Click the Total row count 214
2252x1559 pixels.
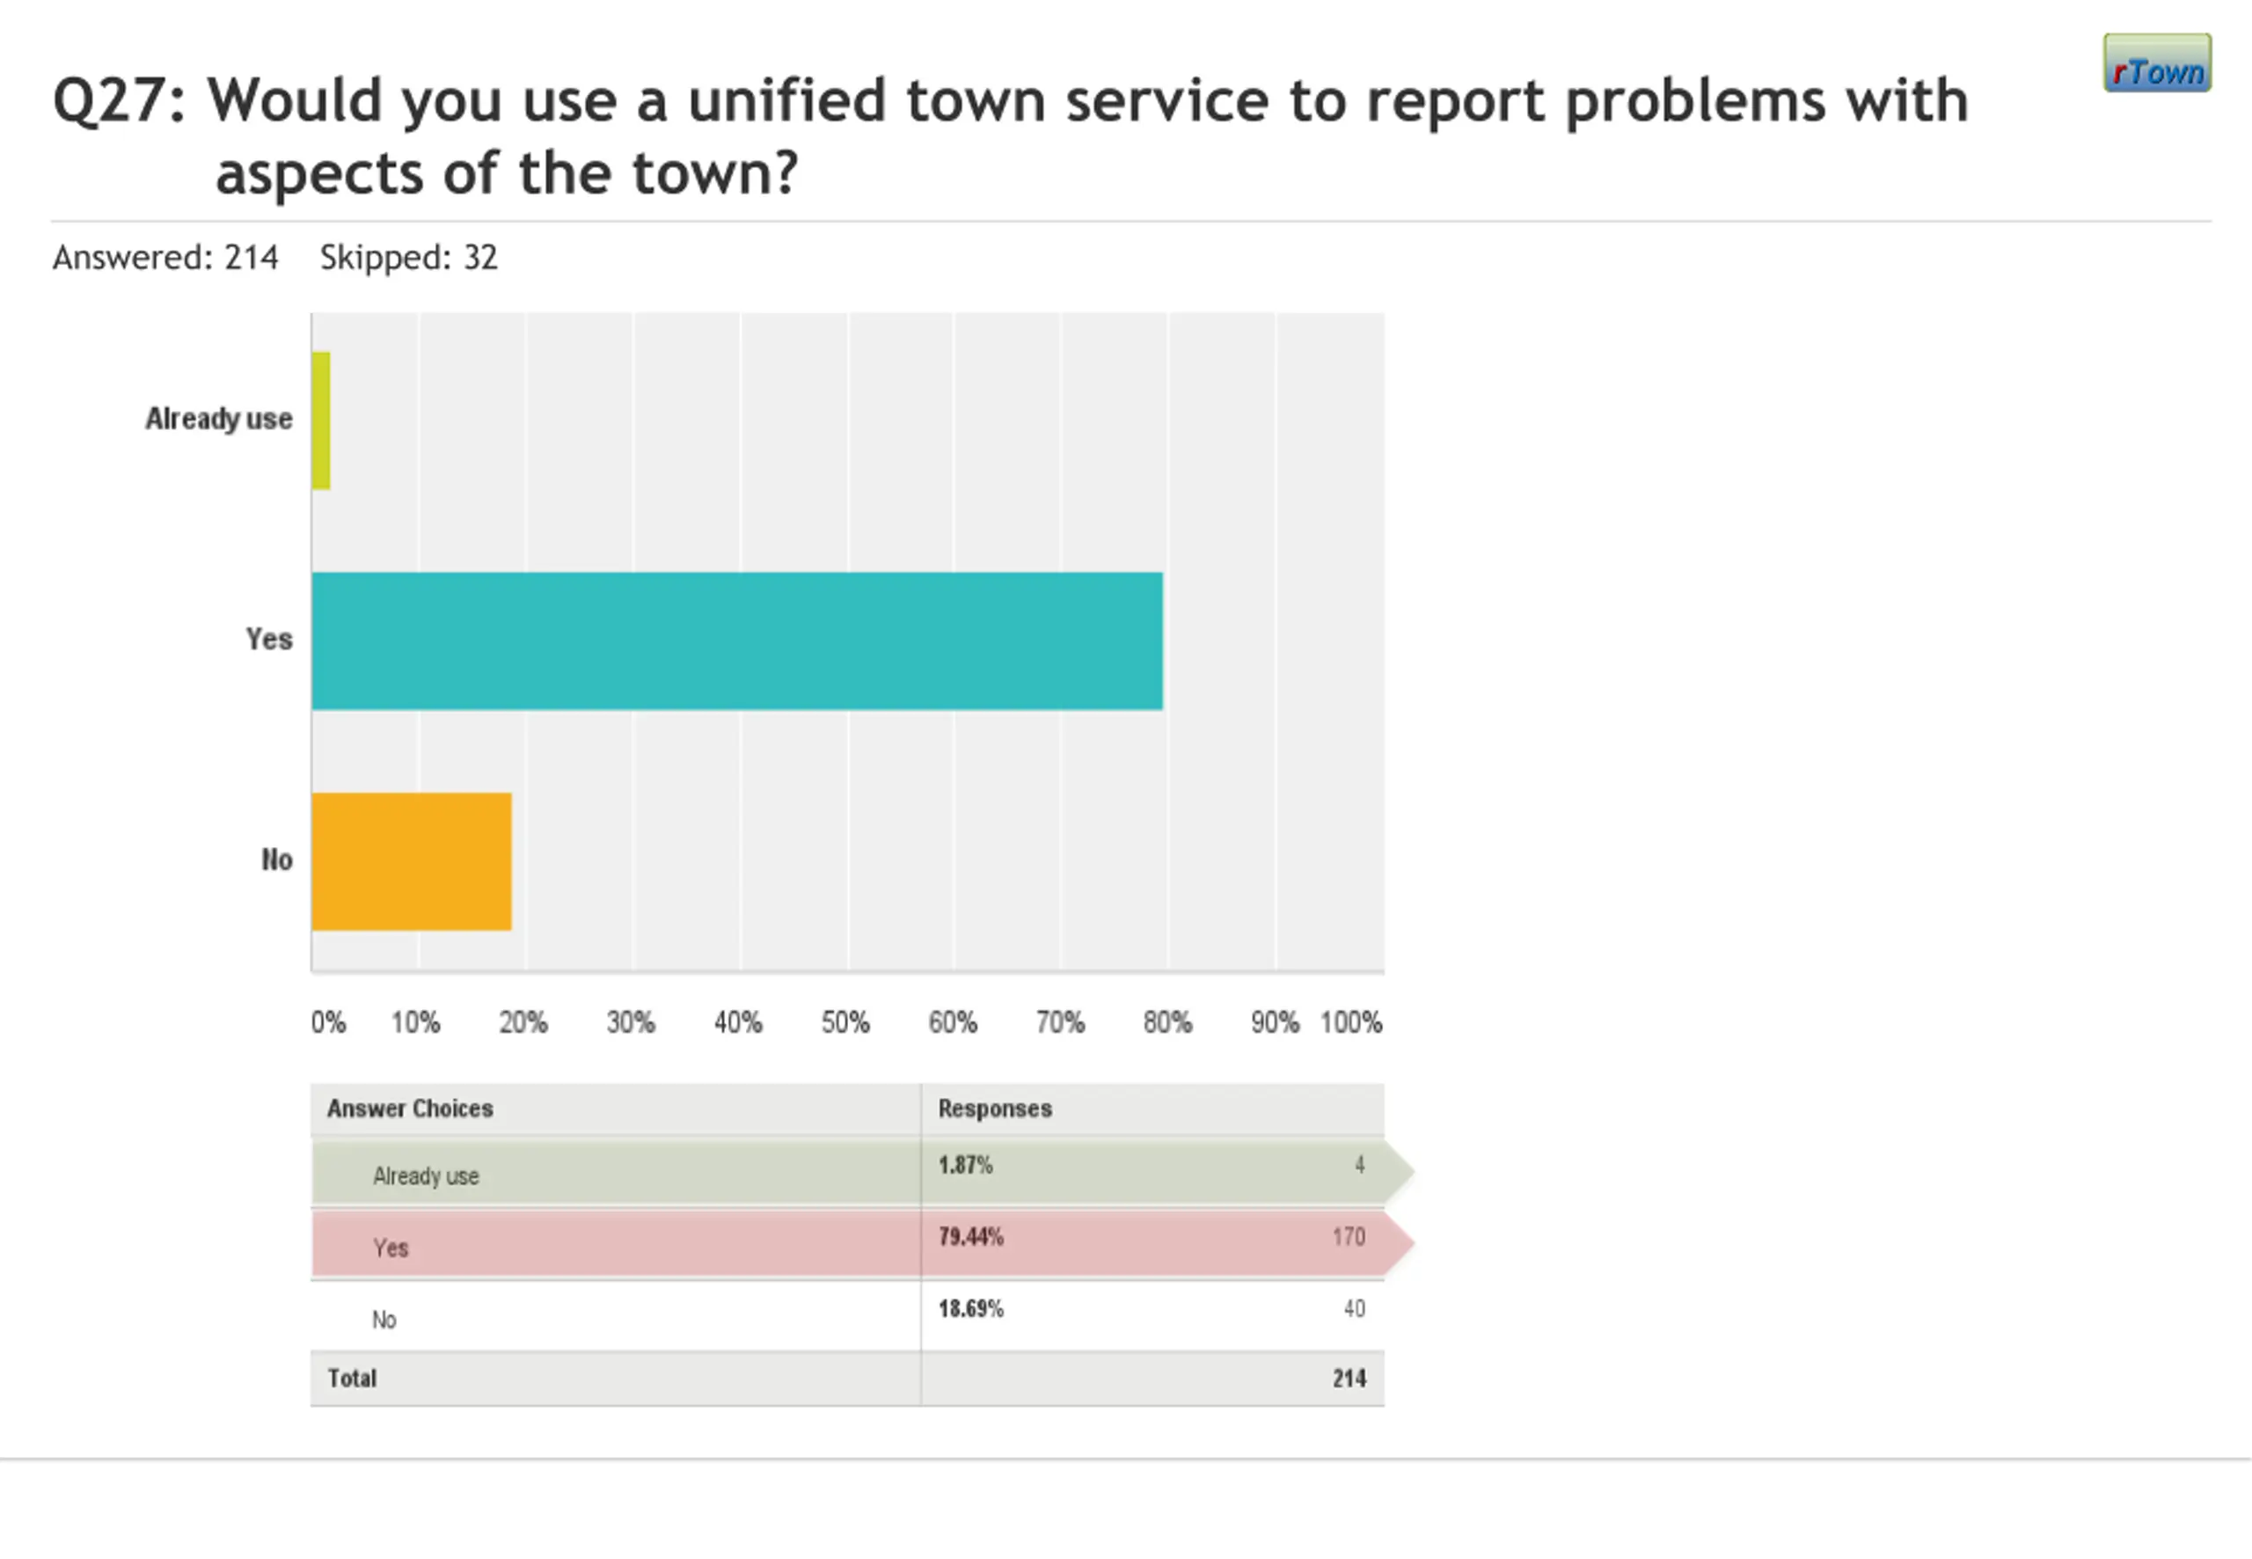1349,1379
